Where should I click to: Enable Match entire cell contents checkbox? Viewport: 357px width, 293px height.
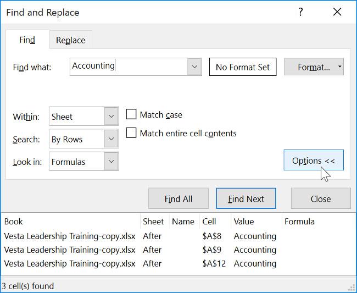pyautogui.click(x=131, y=132)
